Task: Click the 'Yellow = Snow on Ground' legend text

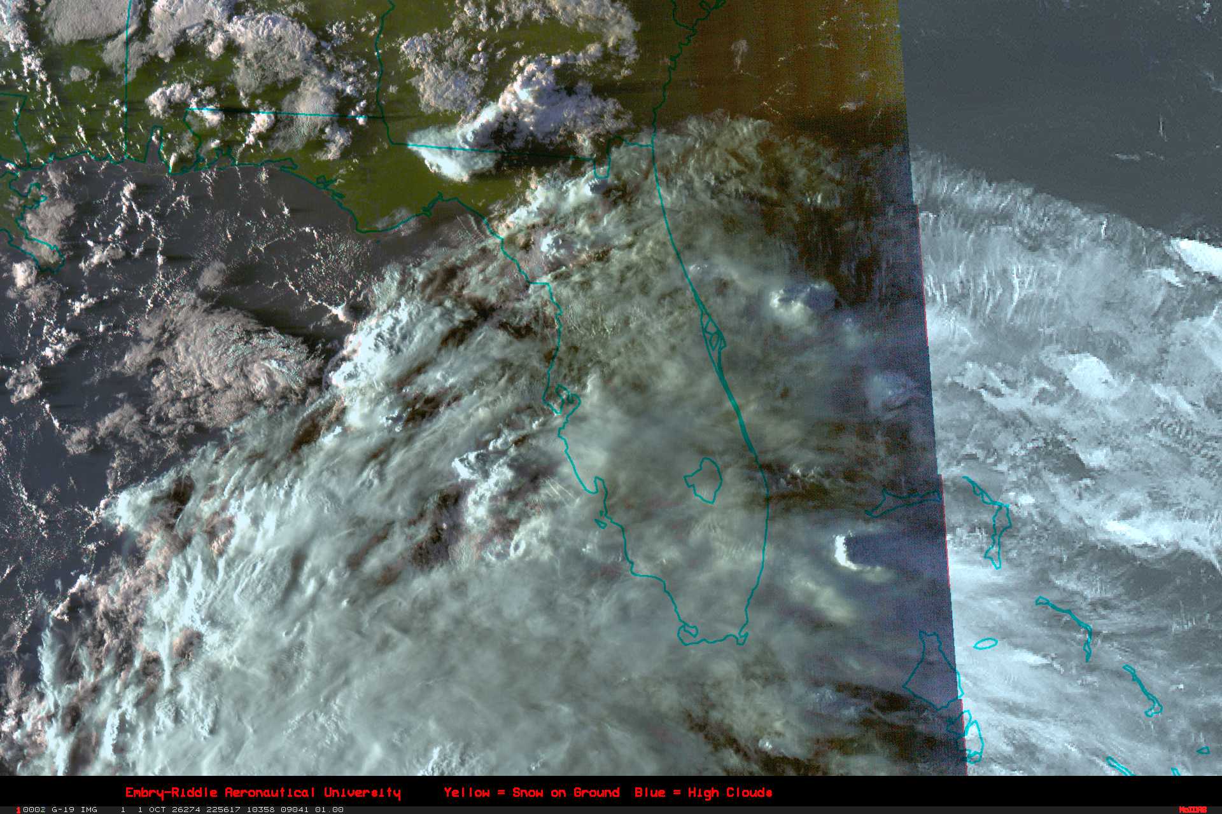Action: click(x=531, y=792)
